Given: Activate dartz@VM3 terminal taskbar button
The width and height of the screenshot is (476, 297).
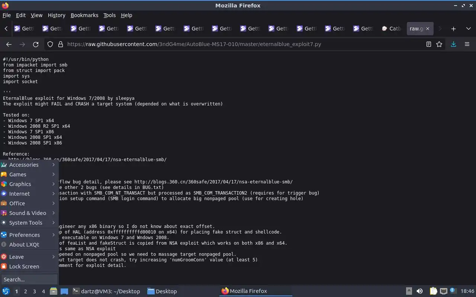Looking at the screenshot, I should pos(106,291).
